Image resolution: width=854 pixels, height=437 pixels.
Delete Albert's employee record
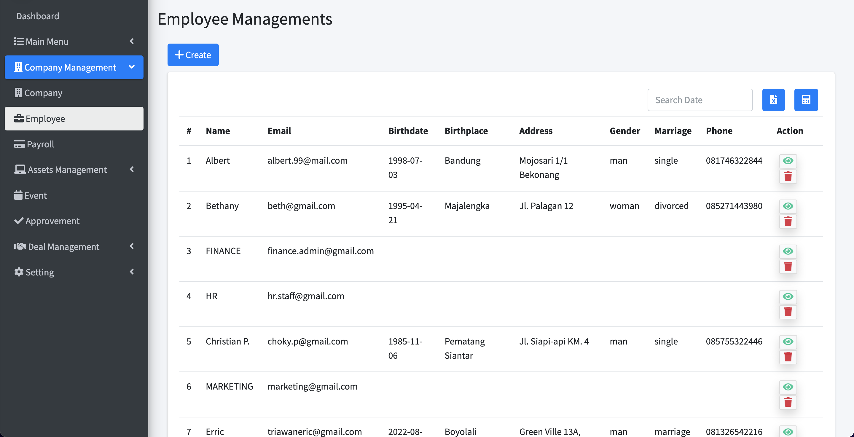(788, 176)
